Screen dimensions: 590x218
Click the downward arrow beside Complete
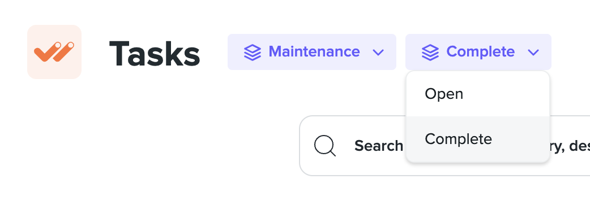[533, 52]
